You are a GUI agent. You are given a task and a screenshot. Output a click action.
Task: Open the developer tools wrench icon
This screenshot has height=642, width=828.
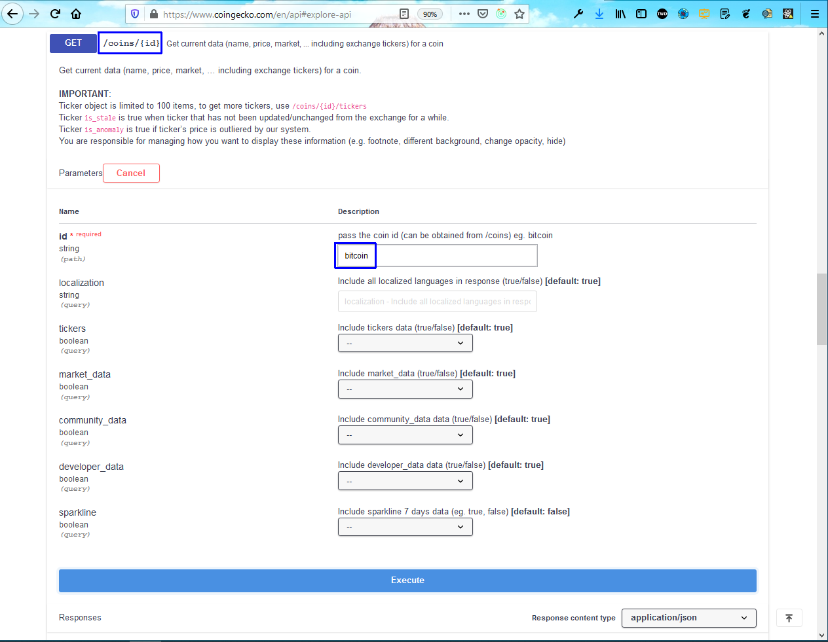click(x=578, y=14)
